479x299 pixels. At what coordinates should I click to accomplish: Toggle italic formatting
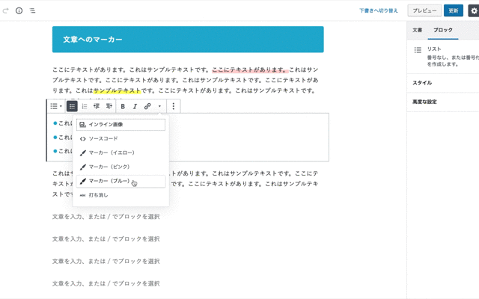click(135, 106)
